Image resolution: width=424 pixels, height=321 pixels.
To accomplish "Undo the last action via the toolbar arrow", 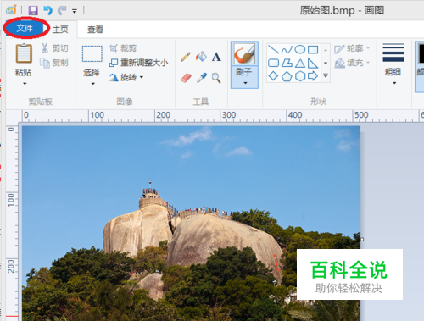I will pos(47,11).
